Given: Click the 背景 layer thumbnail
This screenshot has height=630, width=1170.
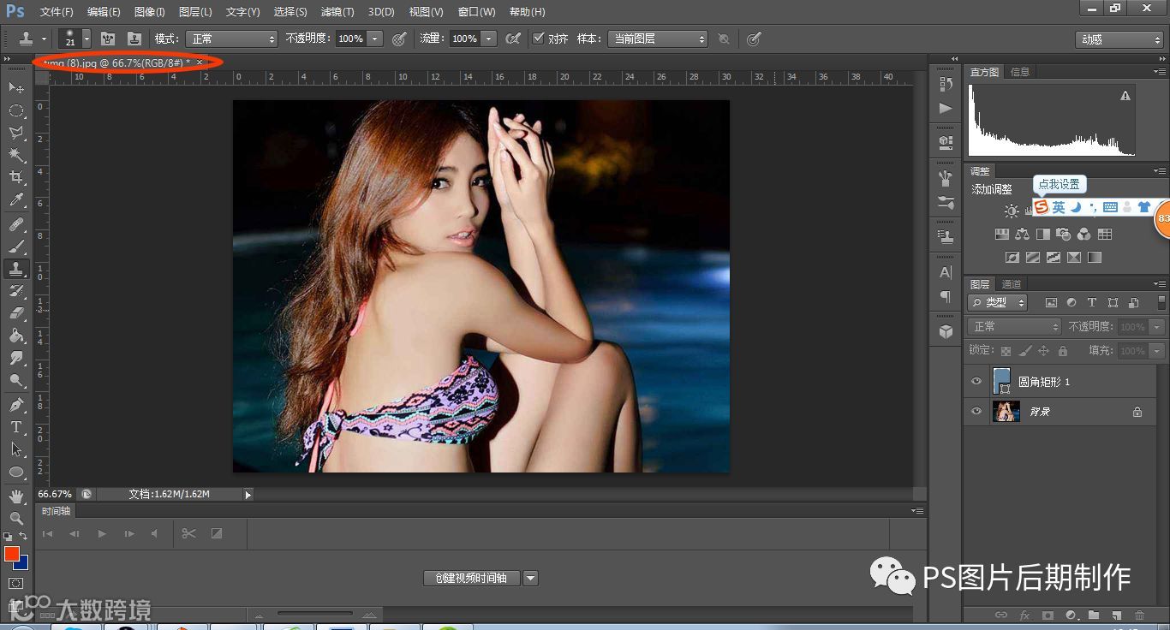Looking at the screenshot, I should 1005,412.
